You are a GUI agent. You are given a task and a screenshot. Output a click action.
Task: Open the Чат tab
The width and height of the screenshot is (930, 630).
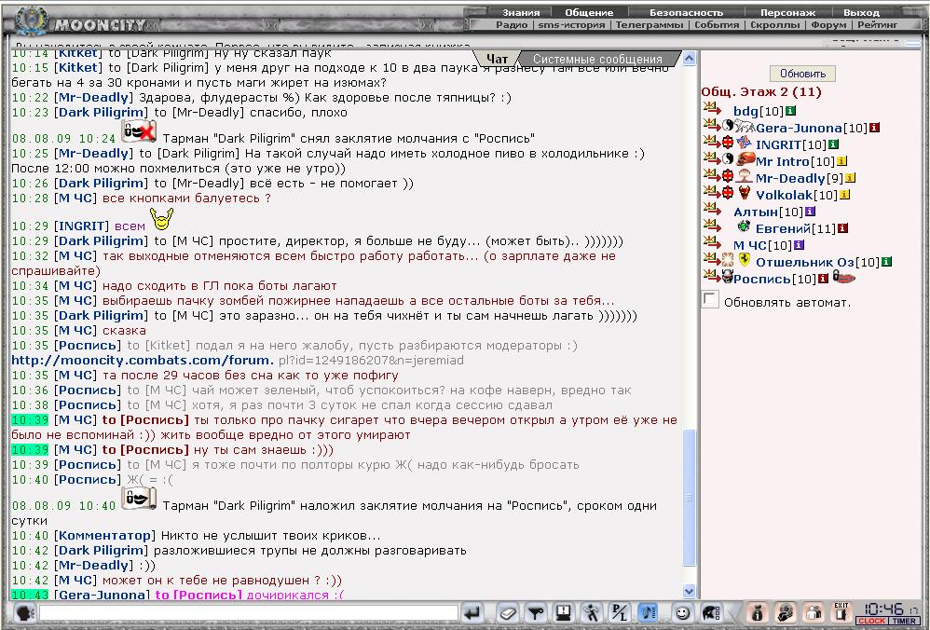tap(497, 59)
